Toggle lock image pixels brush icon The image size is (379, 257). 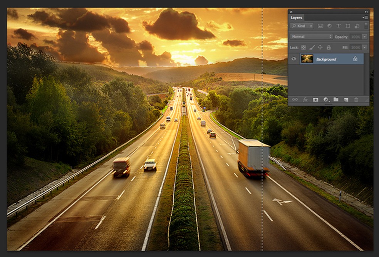tap(312, 47)
